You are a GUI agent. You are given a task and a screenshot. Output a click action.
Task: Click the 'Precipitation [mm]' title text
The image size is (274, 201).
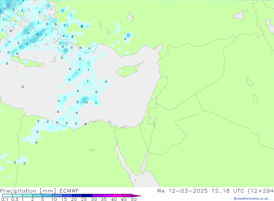(28, 191)
